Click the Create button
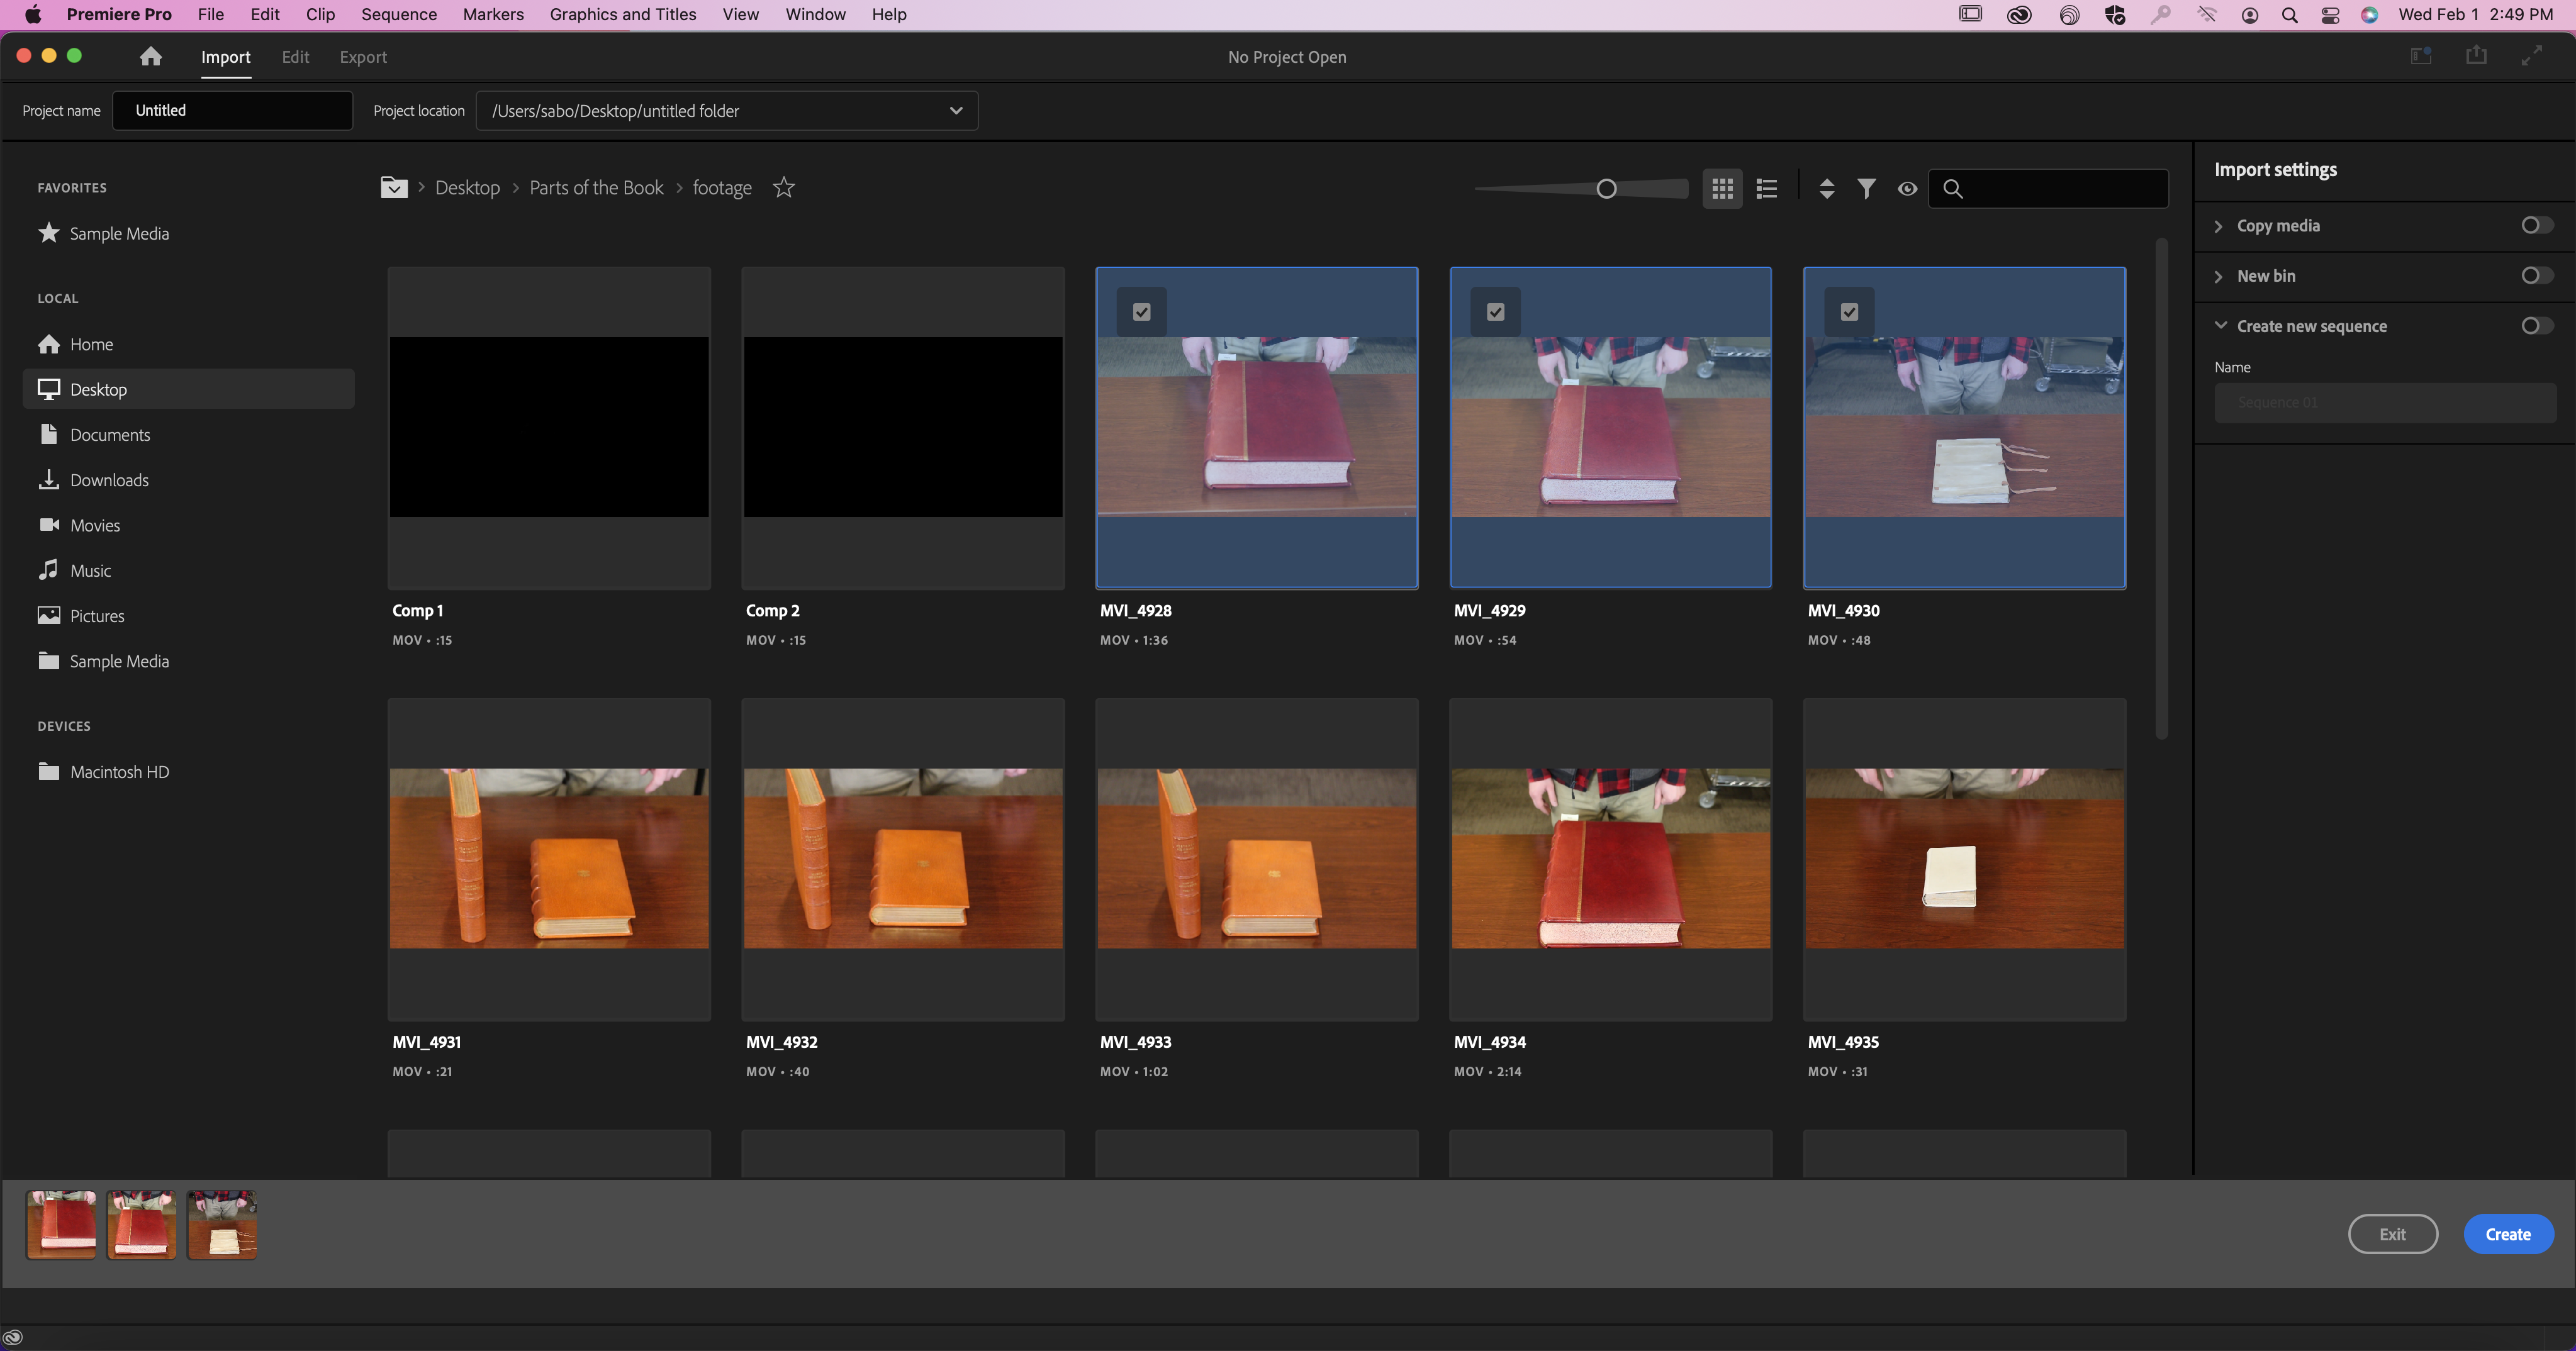The height and width of the screenshot is (1351, 2576). 2508,1234
